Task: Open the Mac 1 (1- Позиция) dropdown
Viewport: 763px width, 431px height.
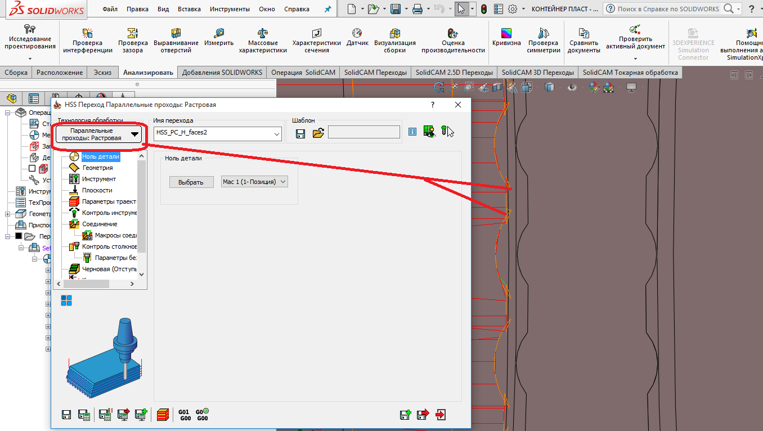Action: [255, 182]
